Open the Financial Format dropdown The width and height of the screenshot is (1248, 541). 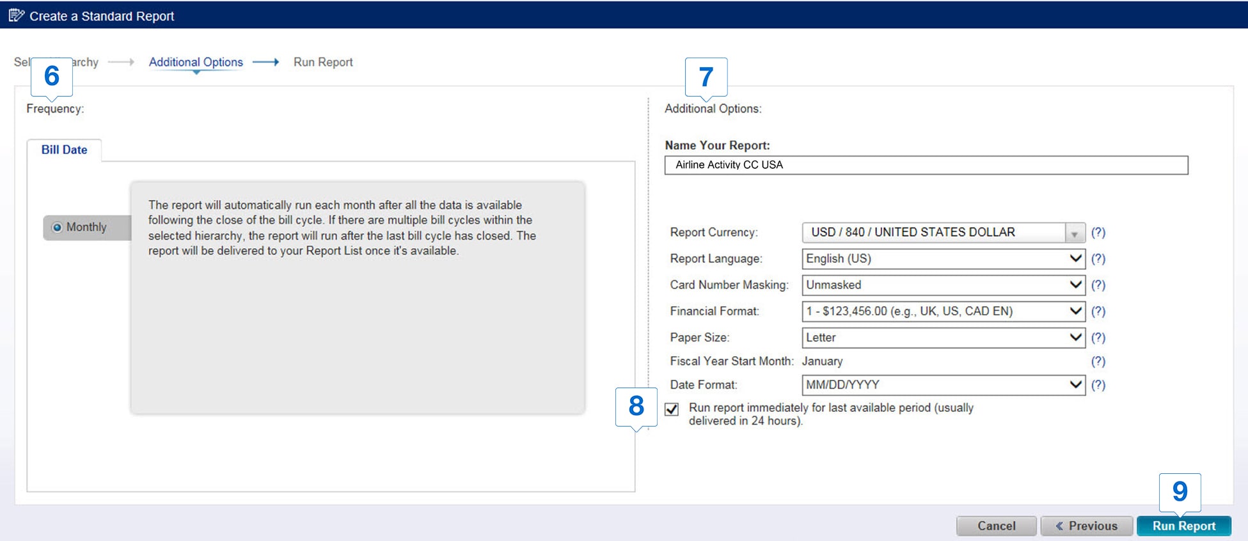[944, 311]
